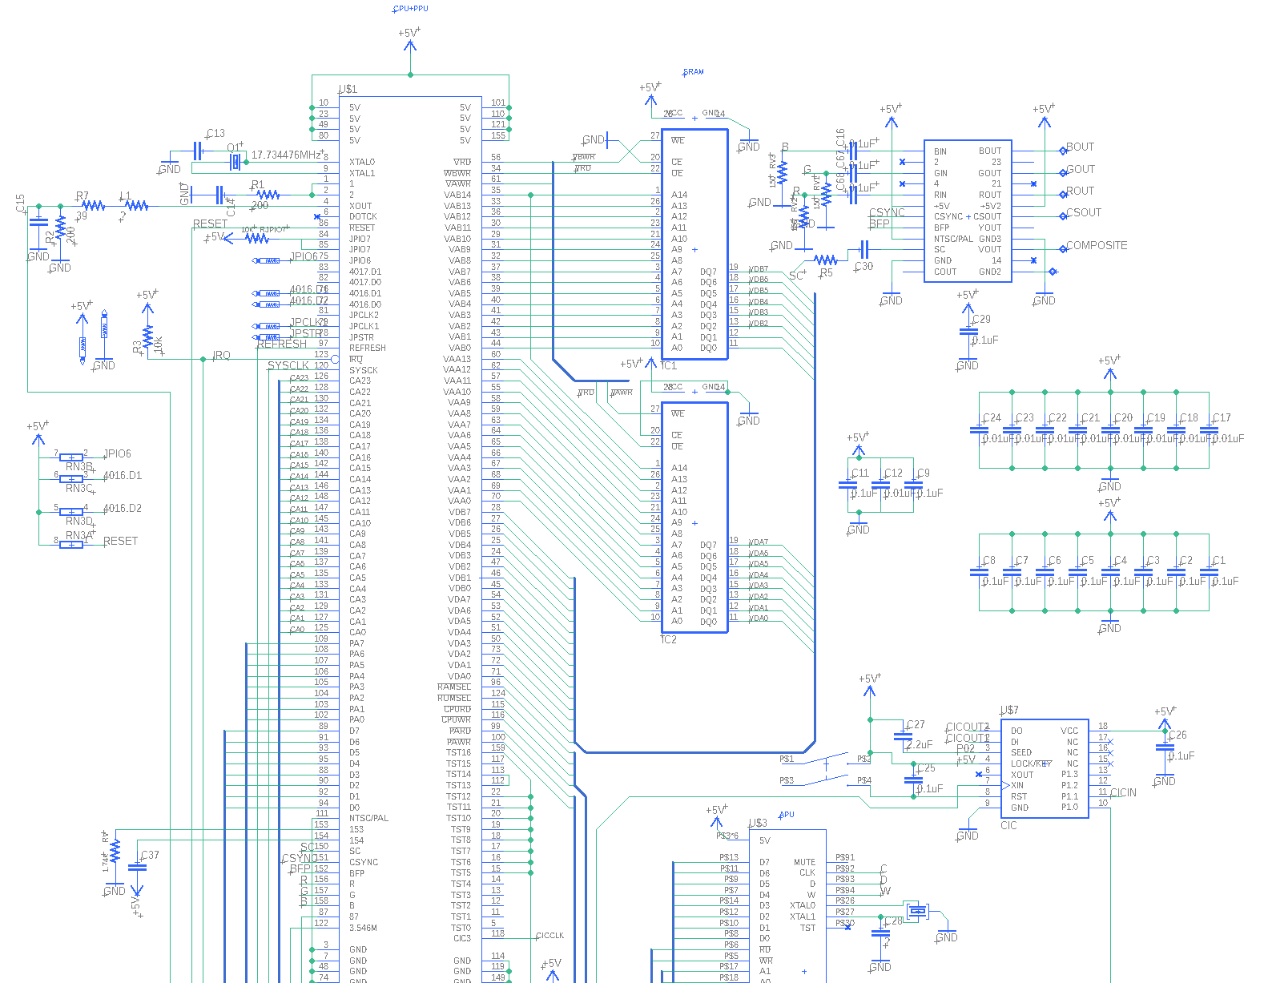
Task: Click the COMPOSITE output net label
Action: tap(1096, 245)
